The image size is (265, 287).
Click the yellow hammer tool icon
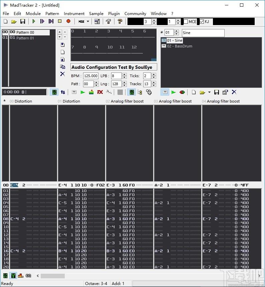coord(120,21)
